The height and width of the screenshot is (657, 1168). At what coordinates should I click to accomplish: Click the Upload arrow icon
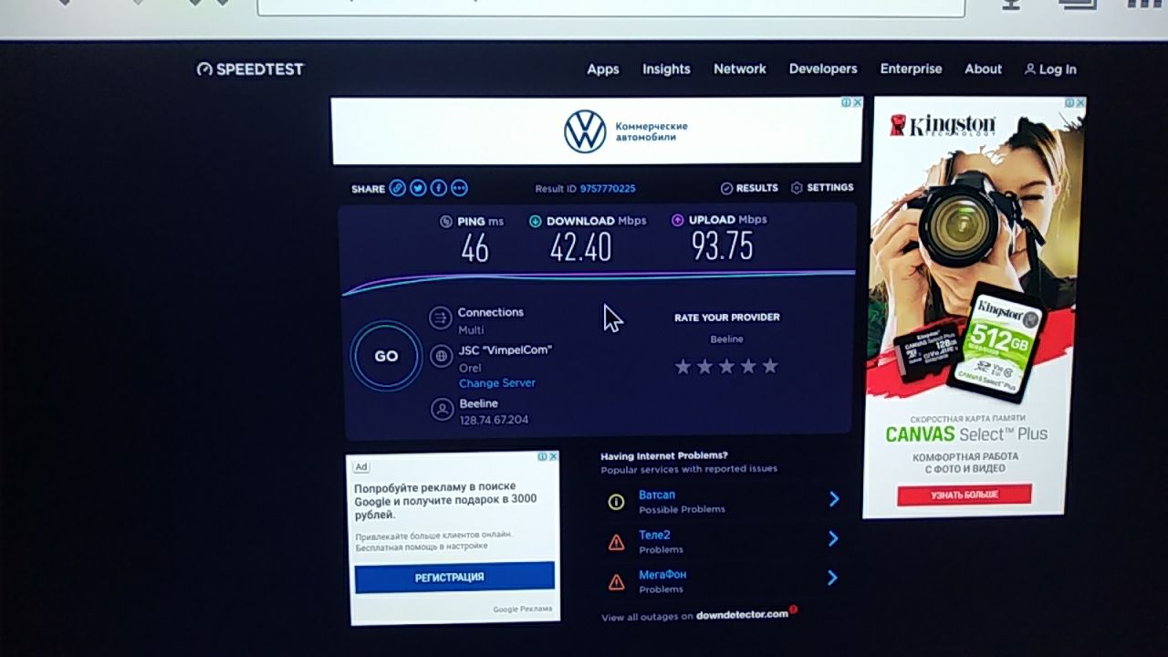point(678,220)
